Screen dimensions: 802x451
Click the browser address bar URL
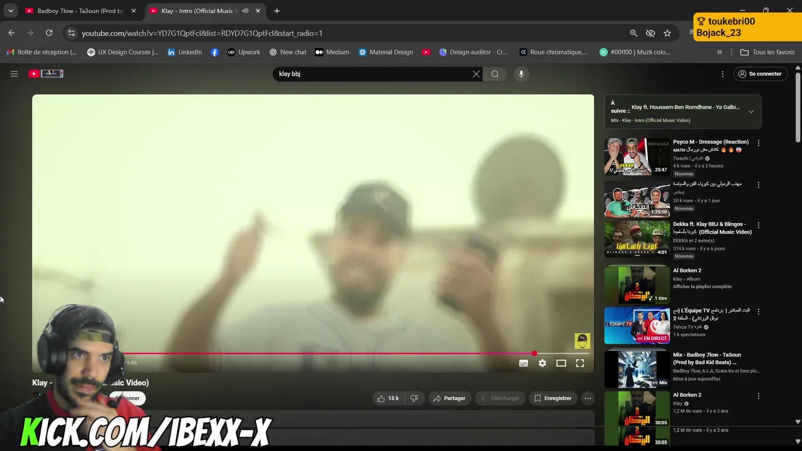click(202, 33)
